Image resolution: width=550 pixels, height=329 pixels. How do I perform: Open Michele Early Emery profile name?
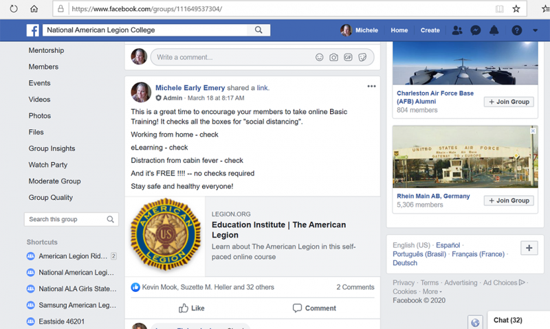tap(190, 88)
